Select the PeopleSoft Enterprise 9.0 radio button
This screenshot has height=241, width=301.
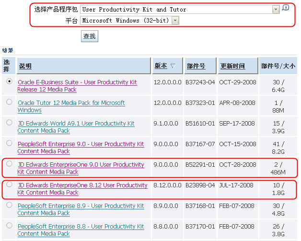click(x=9, y=143)
